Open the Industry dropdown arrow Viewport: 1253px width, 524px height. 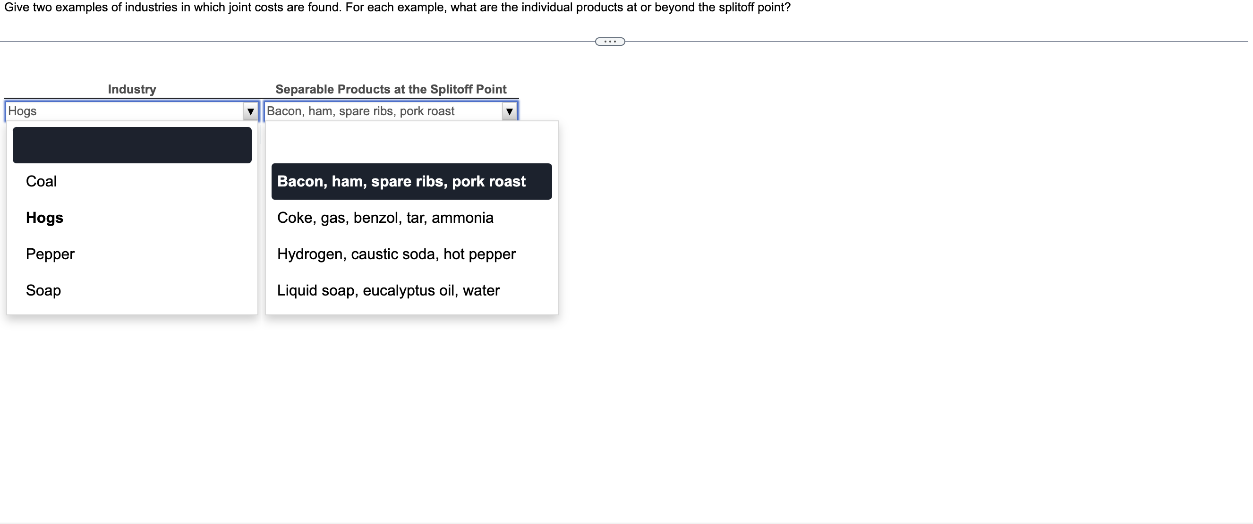[x=250, y=111]
